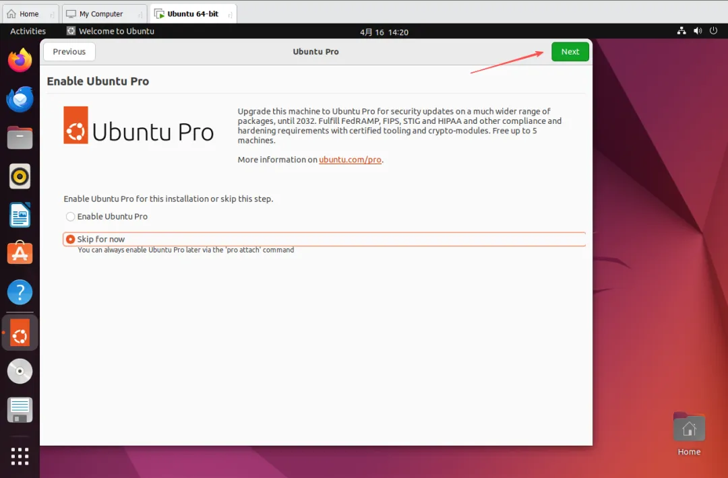Click the Enable Ubuntu Pro heading
Screen dimensions: 728x478
(x=98, y=81)
